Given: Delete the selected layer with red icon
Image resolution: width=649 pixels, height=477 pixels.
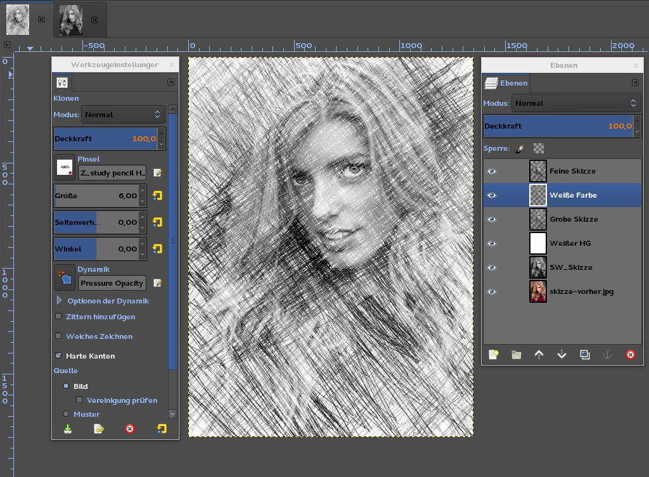Looking at the screenshot, I should pyautogui.click(x=630, y=355).
